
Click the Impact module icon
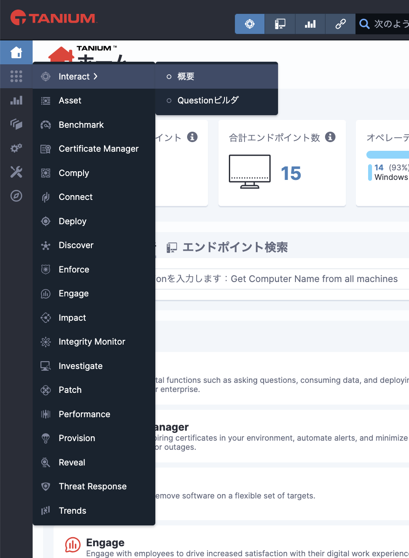pyautogui.click(x=46, y=318)
